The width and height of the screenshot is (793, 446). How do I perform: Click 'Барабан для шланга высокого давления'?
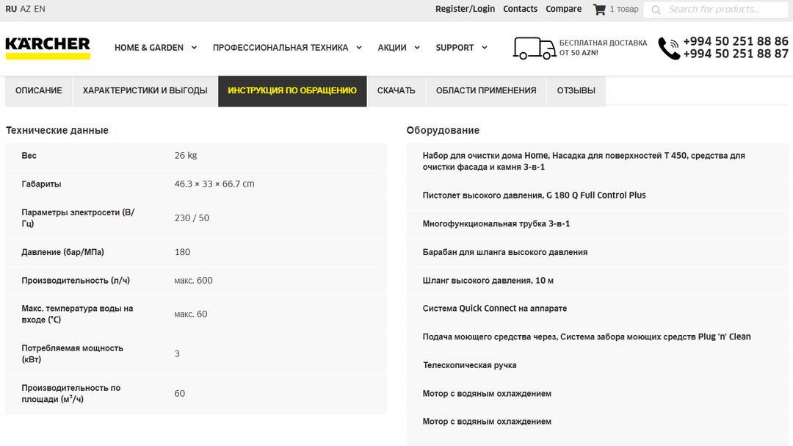tap(505, 252)
